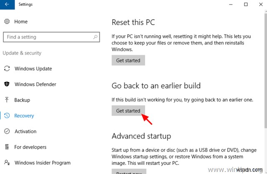Click the Windows Update refresh icon
Image resolution: width=267 pixels, height=174 pixels.
pyautogui.click(x=7, y=68)
